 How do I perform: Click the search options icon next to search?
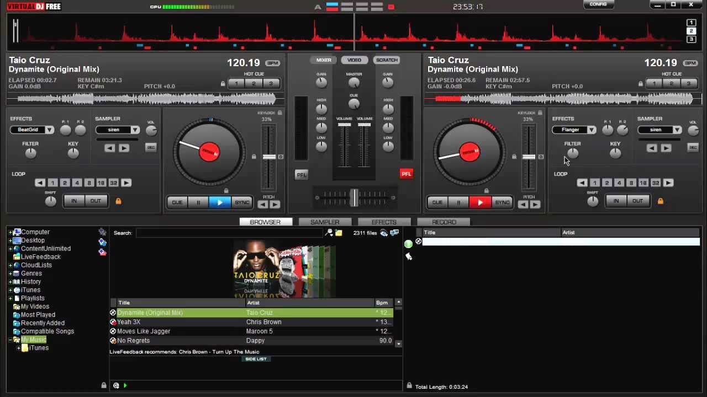(329, 233)
